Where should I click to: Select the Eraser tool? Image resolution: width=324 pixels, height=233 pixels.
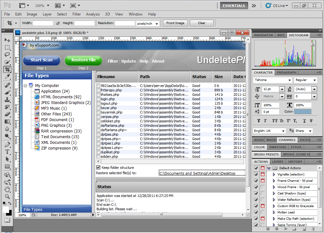tap(7, 114)
